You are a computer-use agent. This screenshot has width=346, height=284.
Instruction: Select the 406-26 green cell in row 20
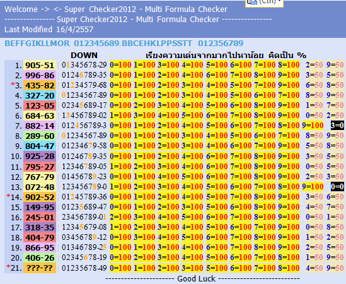[x=40, y=258]
